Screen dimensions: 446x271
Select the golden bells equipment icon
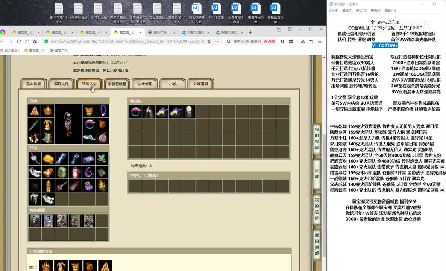(x=34, y=137)
